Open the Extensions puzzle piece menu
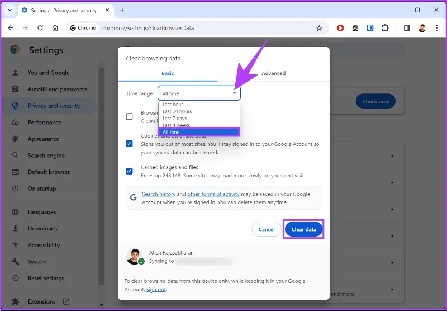 (x=385, y=28)
